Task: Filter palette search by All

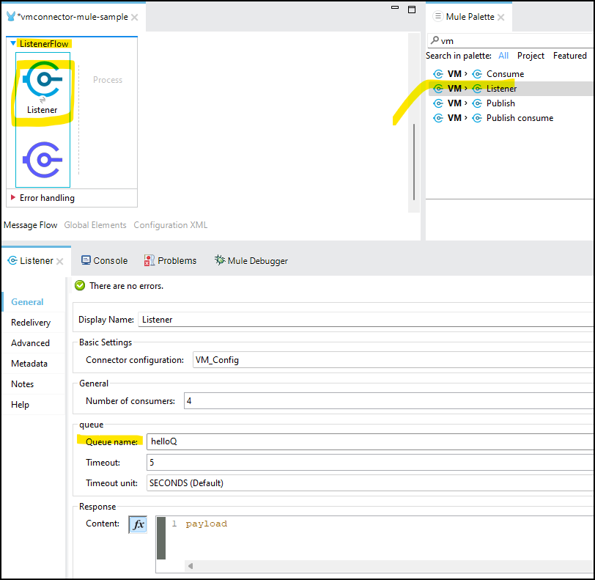Action: click(x=503, y=56)
